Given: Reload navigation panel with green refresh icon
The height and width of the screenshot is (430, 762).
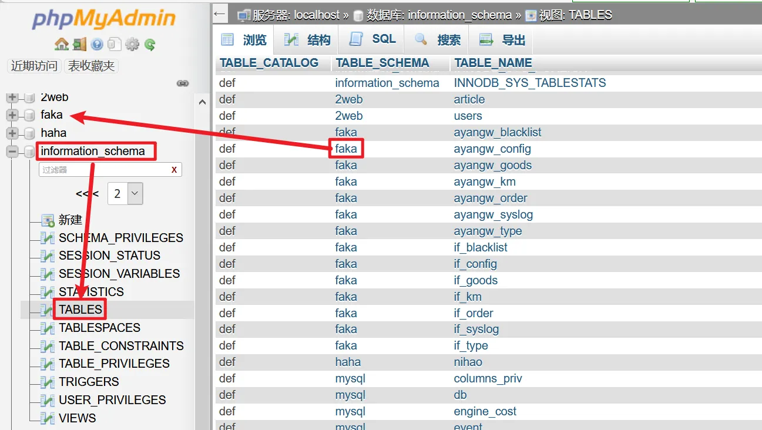Looking at the screenshot, I should coord(150,44).
